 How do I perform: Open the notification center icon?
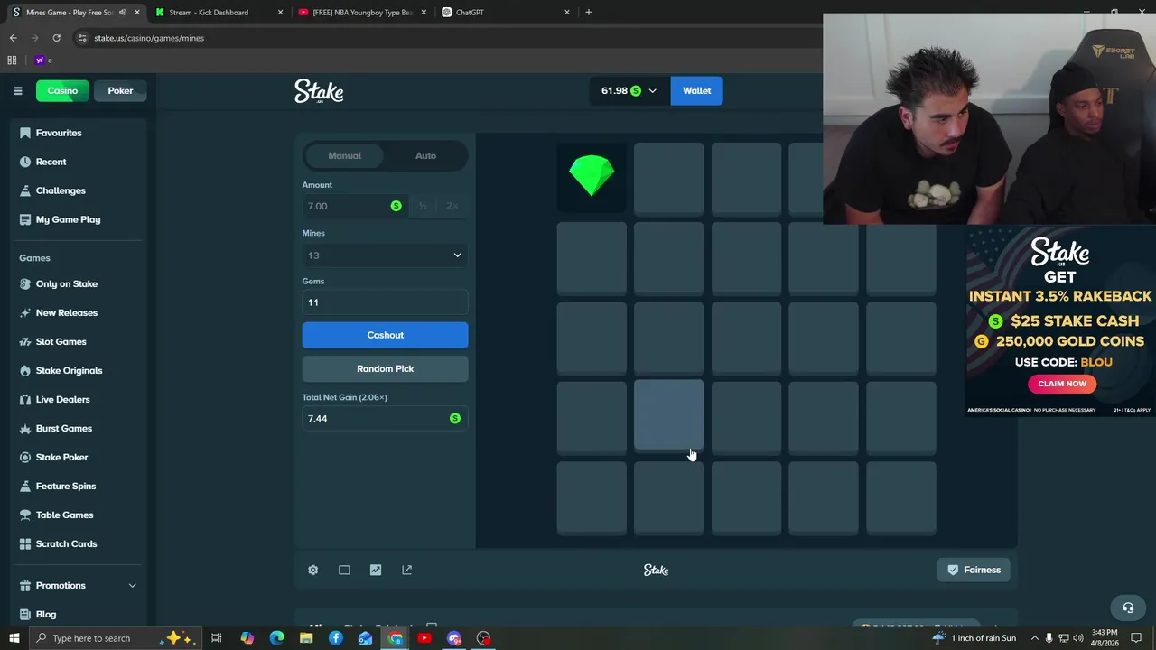tap(1136, 638)
